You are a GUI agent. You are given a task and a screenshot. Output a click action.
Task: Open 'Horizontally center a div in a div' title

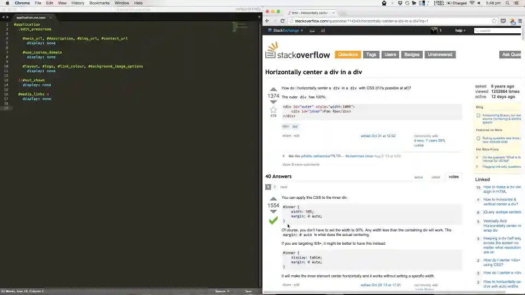coord(313,72)
